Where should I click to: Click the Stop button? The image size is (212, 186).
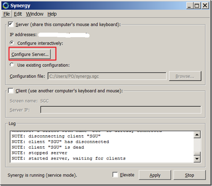(x=189, y=175)
